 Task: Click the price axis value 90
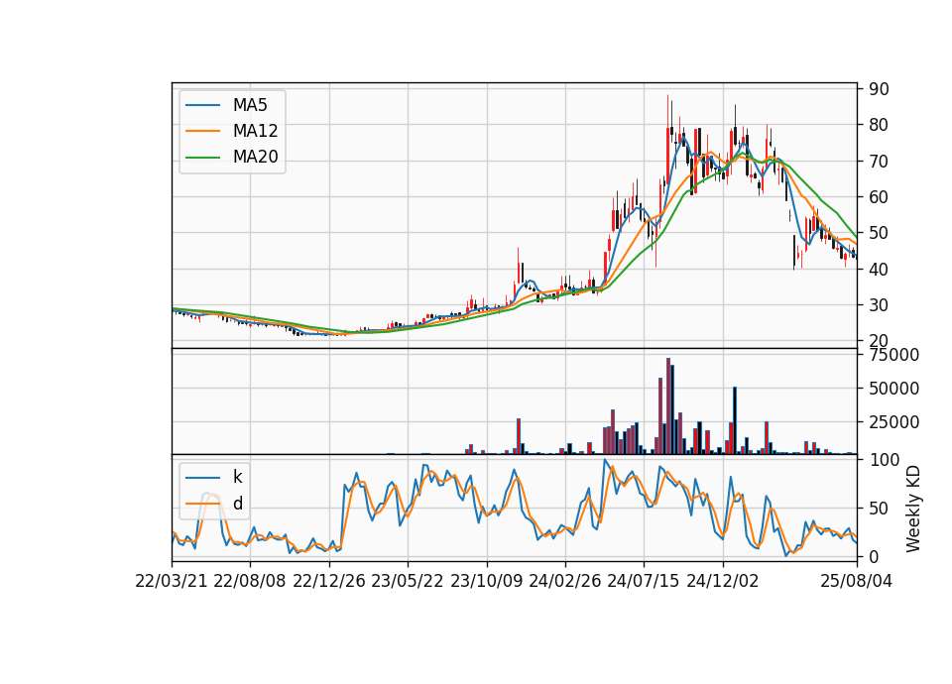[879, 89]
